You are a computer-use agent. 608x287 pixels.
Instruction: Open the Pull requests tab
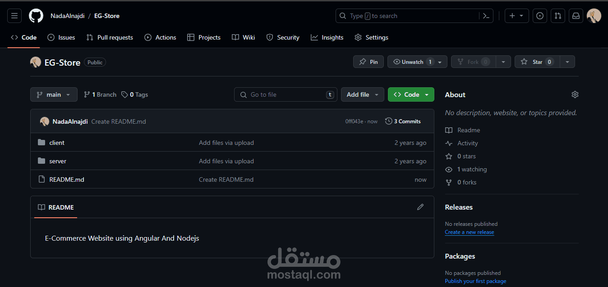(x=110, y=37)
